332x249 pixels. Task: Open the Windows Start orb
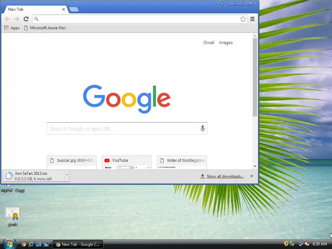pos(9,244)
